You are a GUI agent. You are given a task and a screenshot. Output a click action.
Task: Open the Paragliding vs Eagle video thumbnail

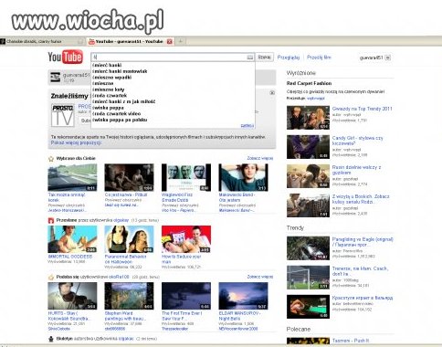tap(308, 248)
